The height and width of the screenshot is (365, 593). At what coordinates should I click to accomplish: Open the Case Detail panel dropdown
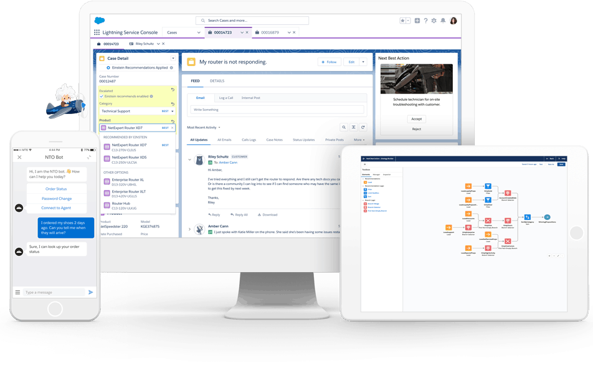pos(173,59)
